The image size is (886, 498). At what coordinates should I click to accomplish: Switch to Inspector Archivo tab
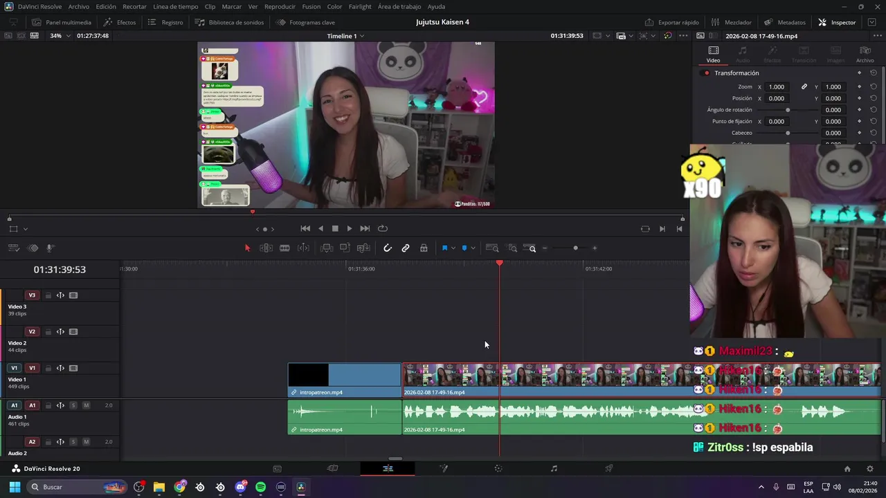(865, 55)
